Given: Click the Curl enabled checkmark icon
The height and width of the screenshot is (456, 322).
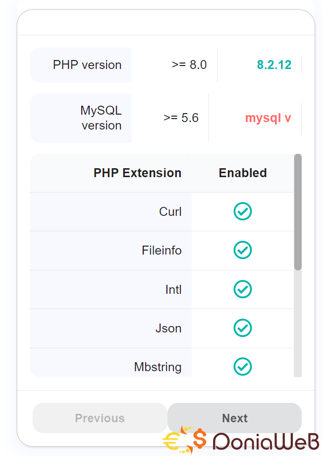Looking at the screenshot, I should tap(243, 211).
